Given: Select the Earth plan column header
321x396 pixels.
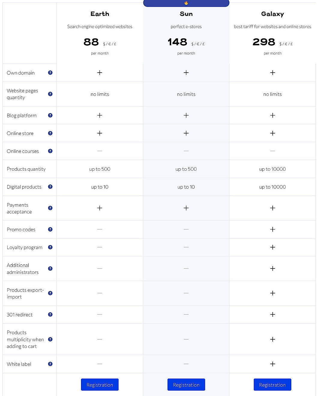Looking at the screenshot, I should (x=100, y=14).
